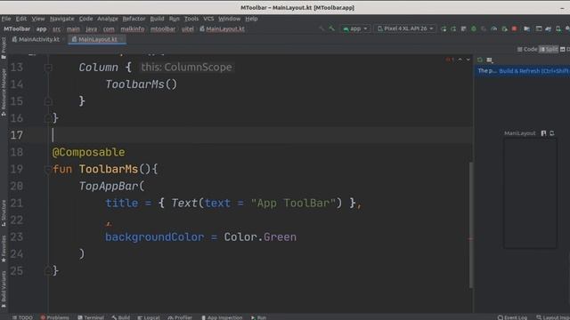
Task: Open the Edit menu
Action: click(21, 19)
